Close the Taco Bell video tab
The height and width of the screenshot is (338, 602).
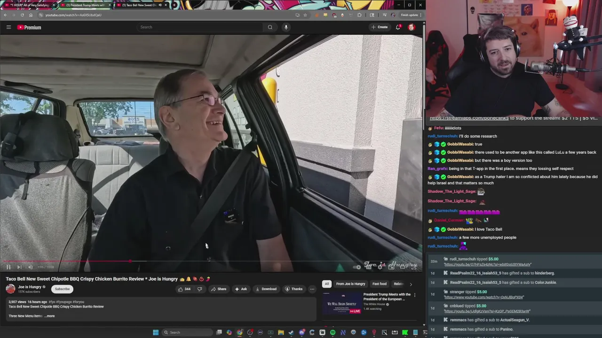click(166, 5)
